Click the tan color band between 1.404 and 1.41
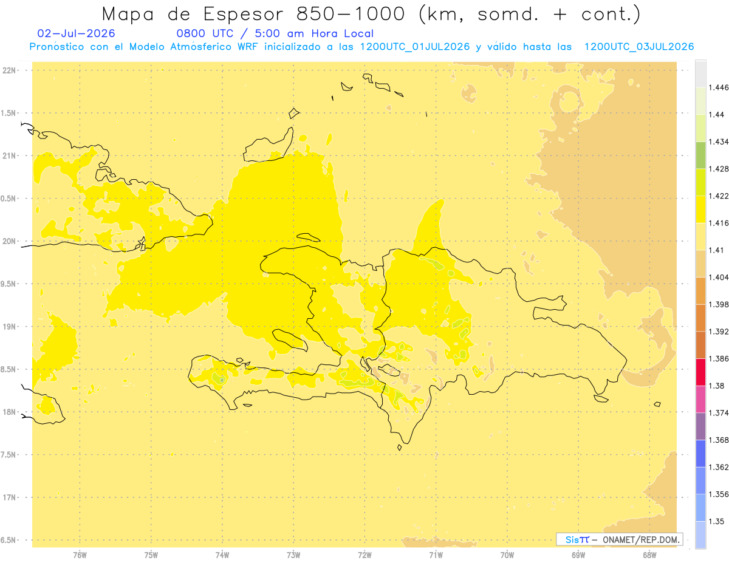Image resolution: width=729 pixels, height=563 pixels. point(700,264)
